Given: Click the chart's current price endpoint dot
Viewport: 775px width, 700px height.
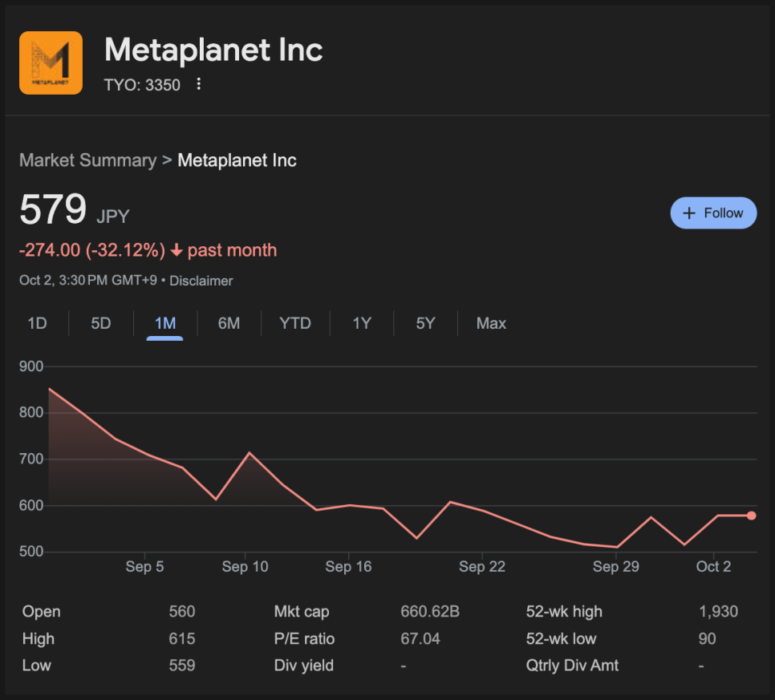Looking at the screenshot, I should pyautogui.click(x=752, y=516).
